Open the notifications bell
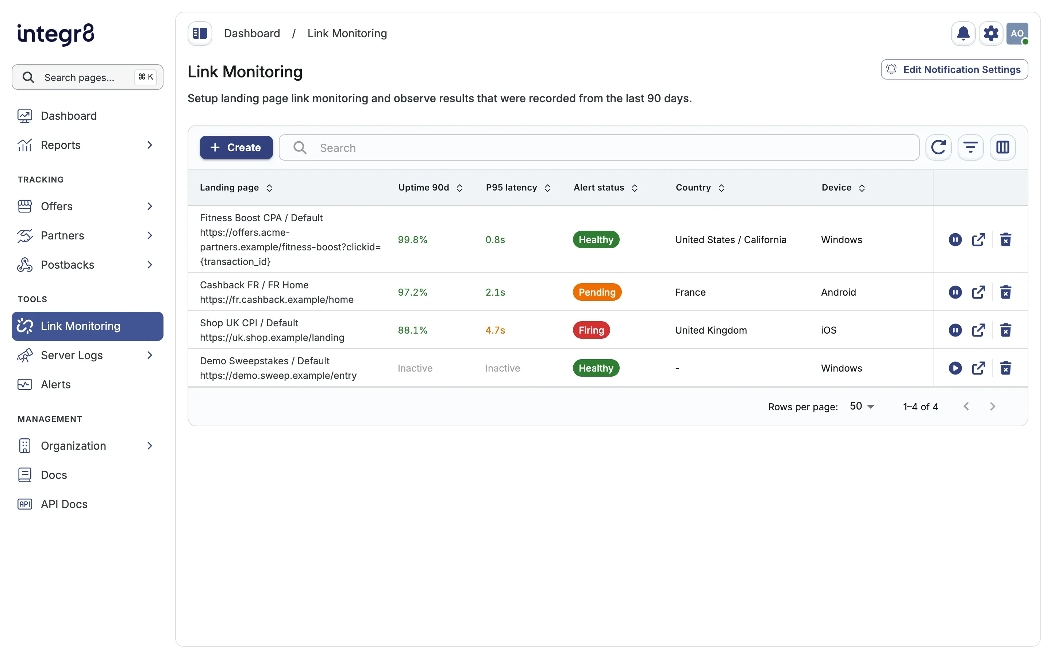The image size is (1051, 657). pyautogui.click(x=963, y=34)
